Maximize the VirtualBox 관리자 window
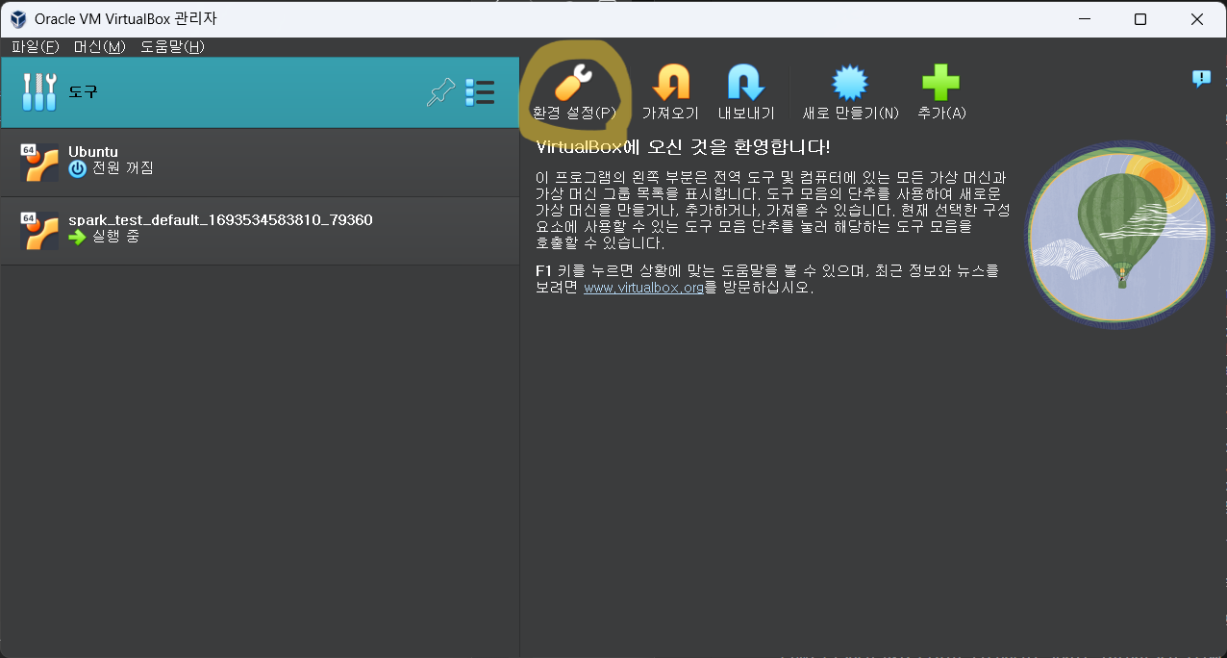The height and width of the screenshot is (658, 1227). click(x=1140, y=19)
